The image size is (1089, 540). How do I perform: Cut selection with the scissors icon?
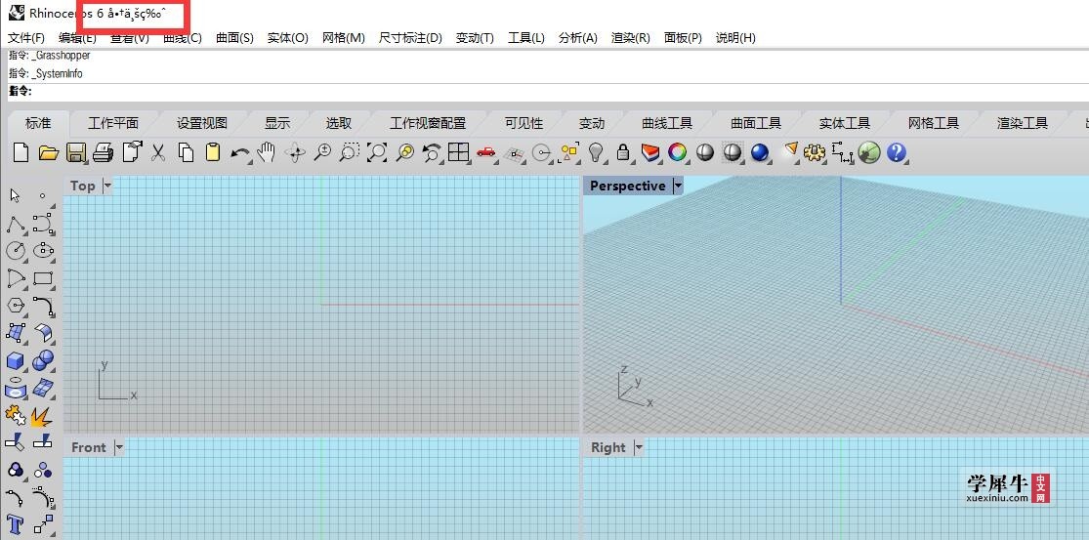tap(158, 152)
